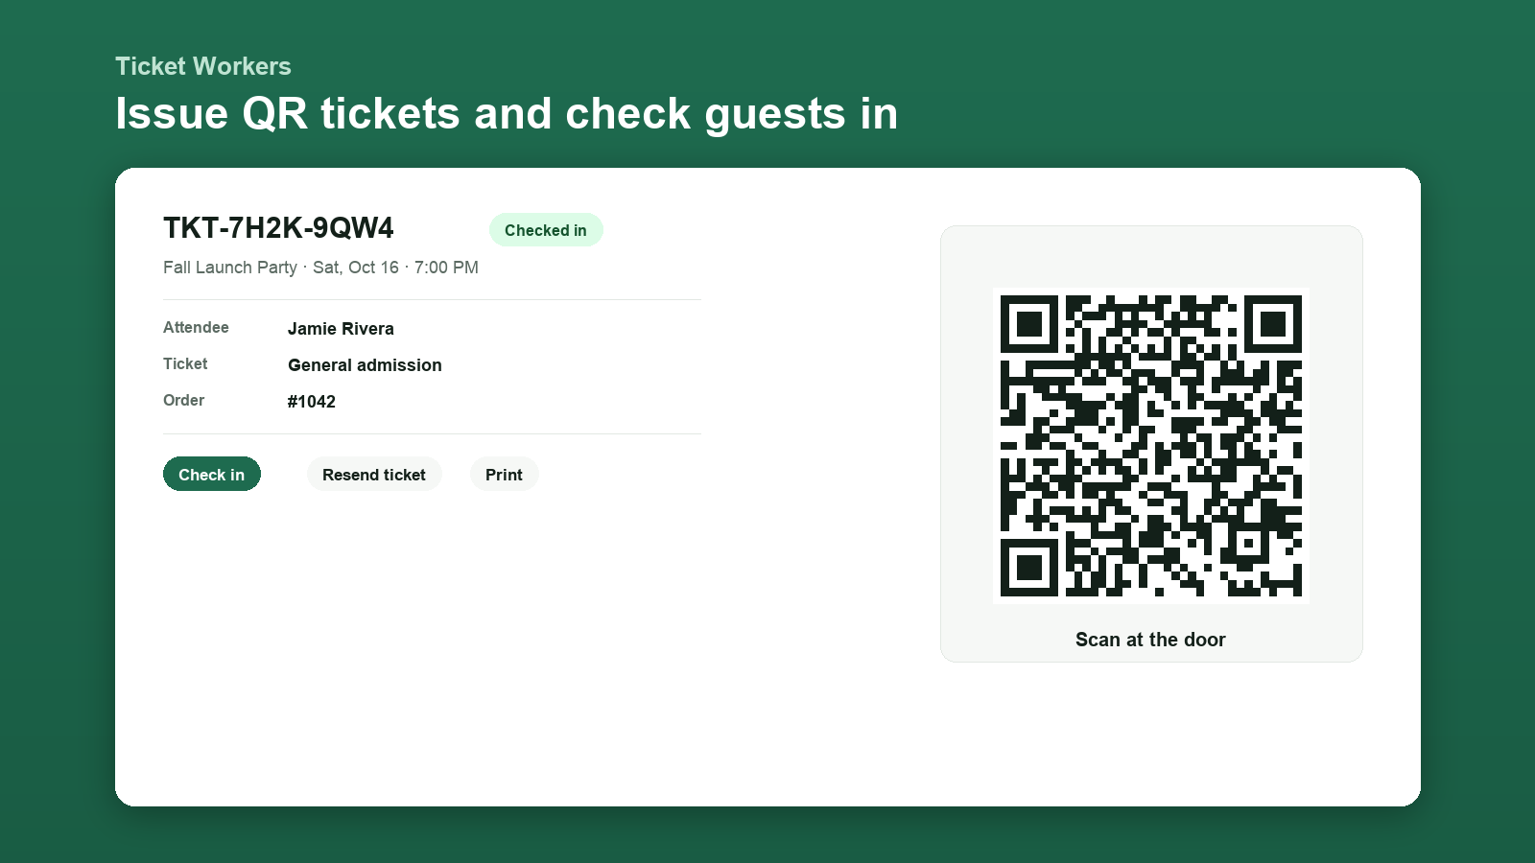This screenshot has height=863, width=1535.
Task: Select attendee name Jamie Rivera
Action: (341, 329)
